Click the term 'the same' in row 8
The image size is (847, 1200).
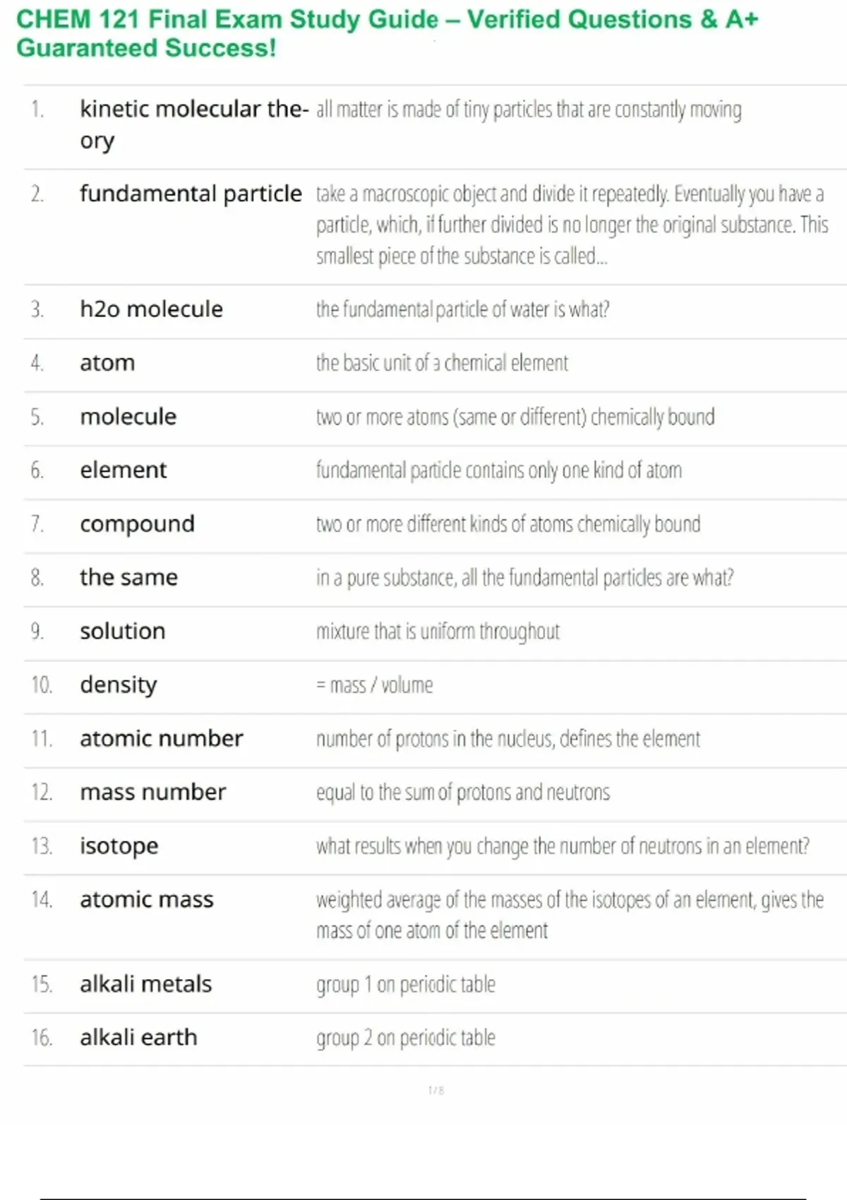tap(128, 577)
